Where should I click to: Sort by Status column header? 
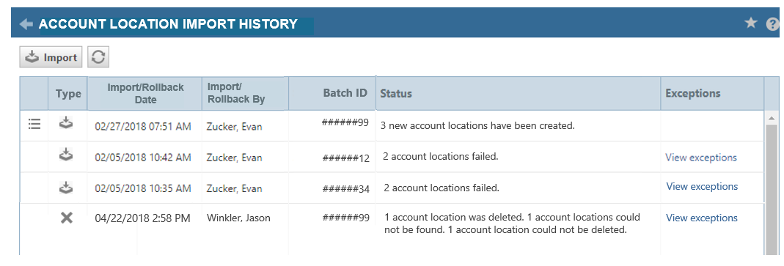pyautogui.click(x=518, y=94)
